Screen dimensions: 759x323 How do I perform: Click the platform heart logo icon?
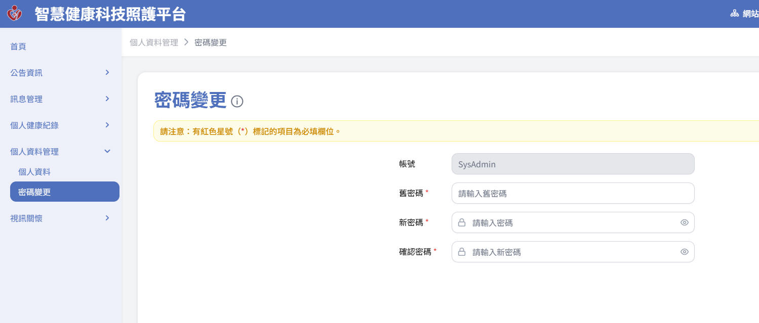click(15, 14)
